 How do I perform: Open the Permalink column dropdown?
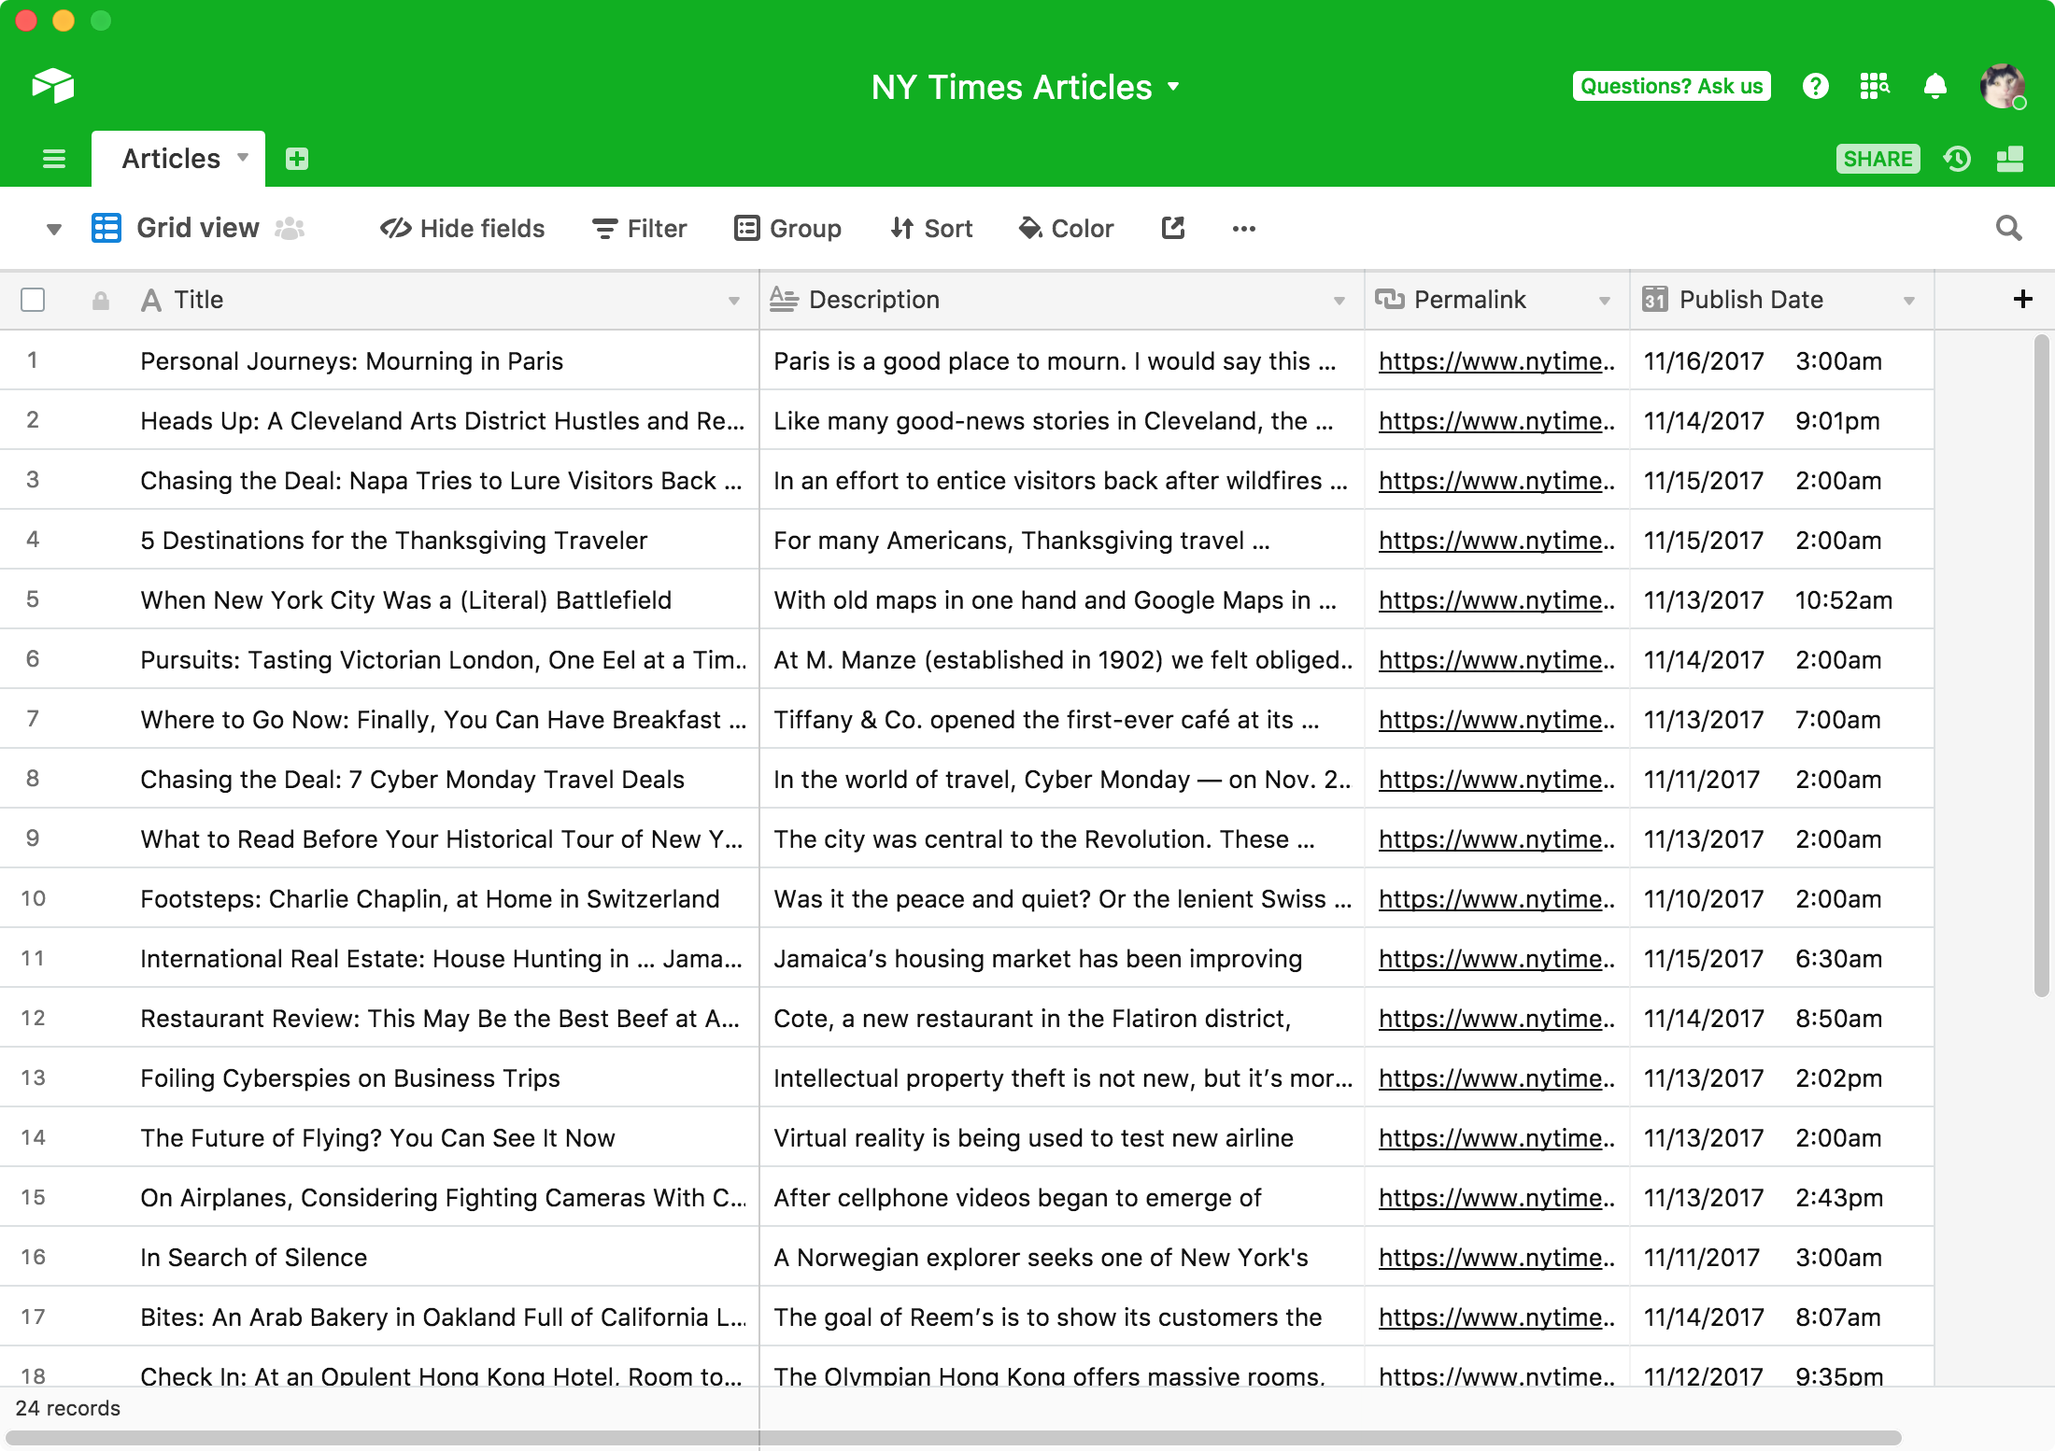coord(1605,301)
